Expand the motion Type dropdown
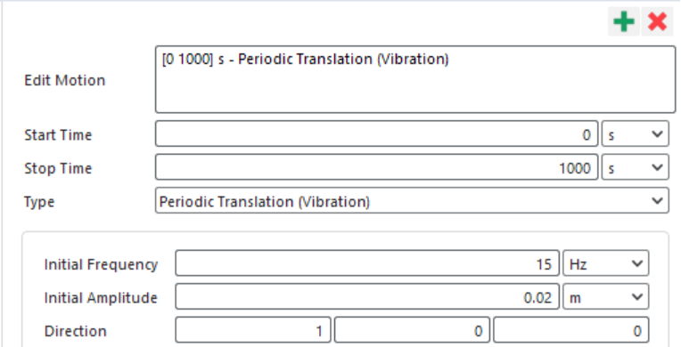 [x=412, y=201]
